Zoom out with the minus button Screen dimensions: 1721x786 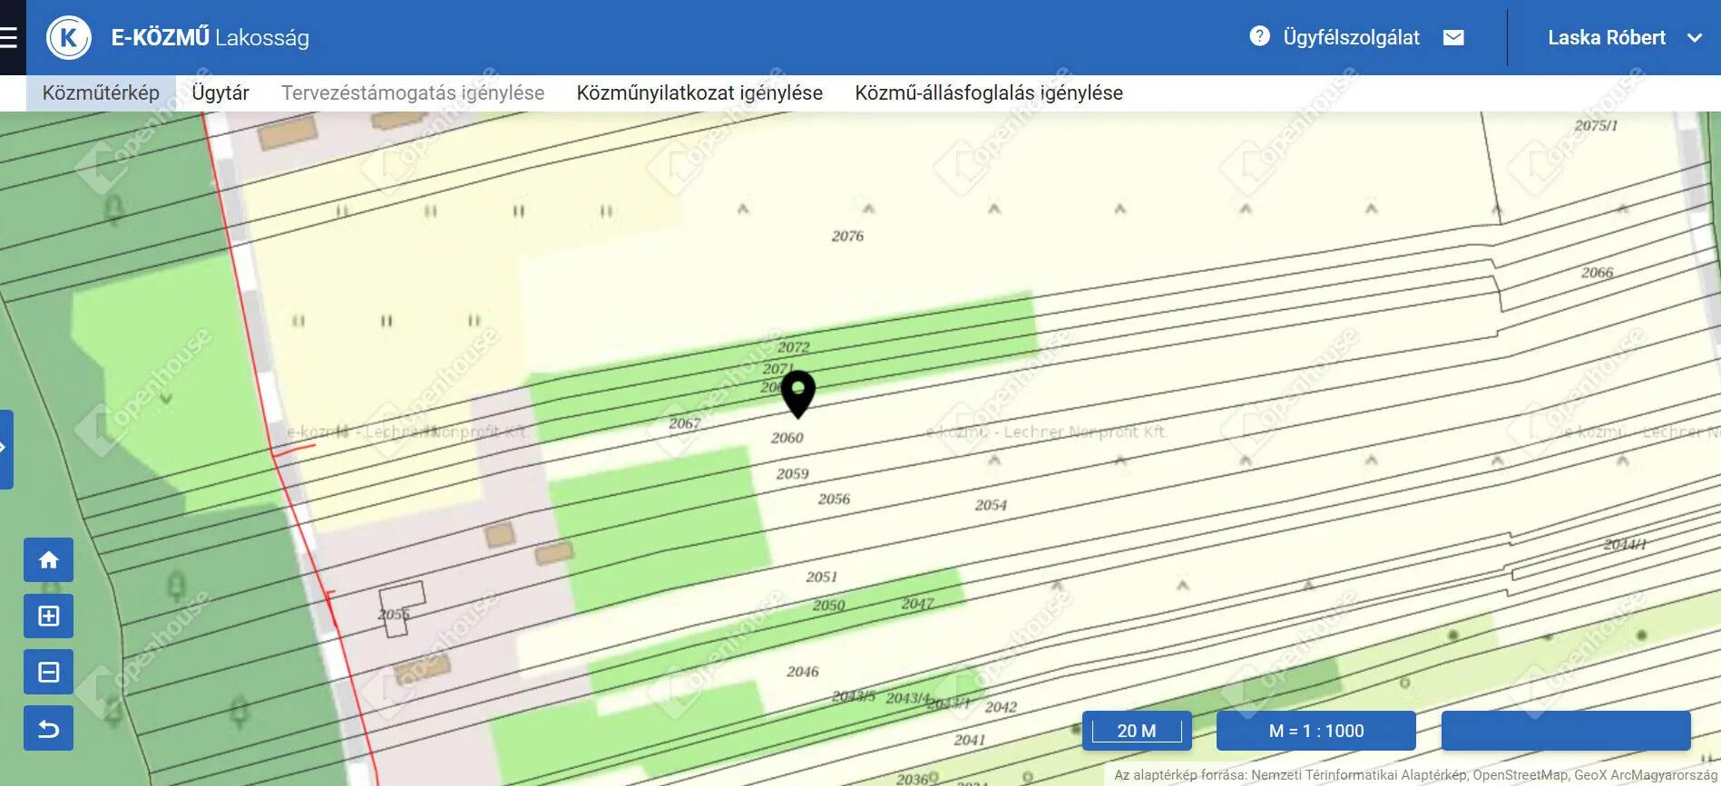[49, 672]
